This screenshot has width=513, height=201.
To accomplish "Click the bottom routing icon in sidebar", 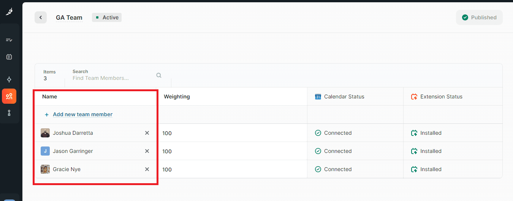I will (x=9, y=113).
